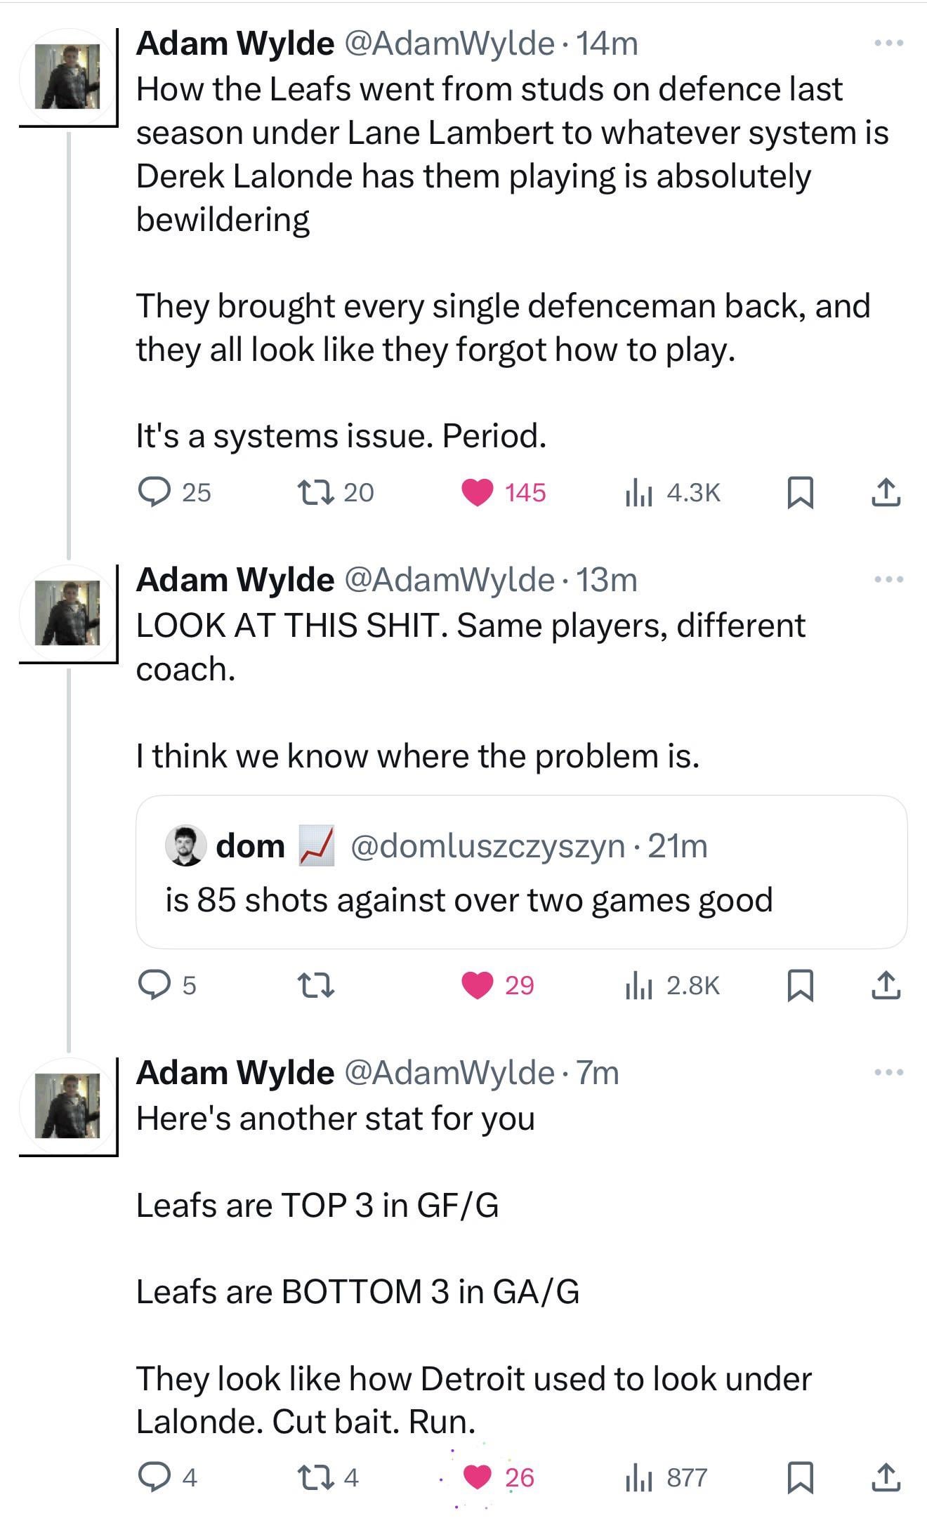Image resolution: width=927 pixels, height=1523 pixels.
Task: Retweet the first tweet with 20 retweets
Action: pos(315,492)
